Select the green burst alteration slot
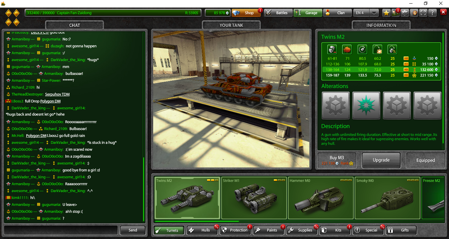The width and height of the screenshot is (449, 239). tap(366, 105)
